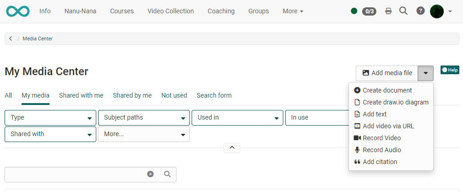
Task: Click the user avatar picture
Action: tap(437, 11)
